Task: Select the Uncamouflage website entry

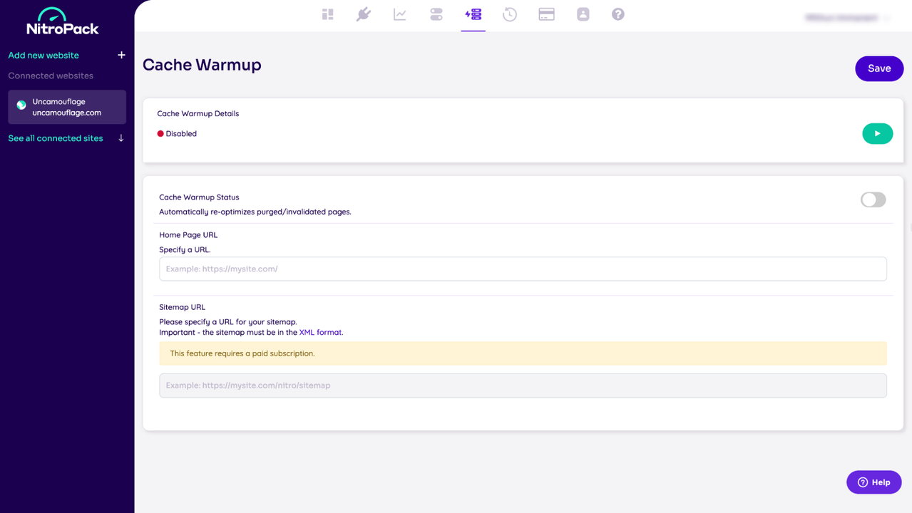Action: pyautogui.click(x=67, y=107)
